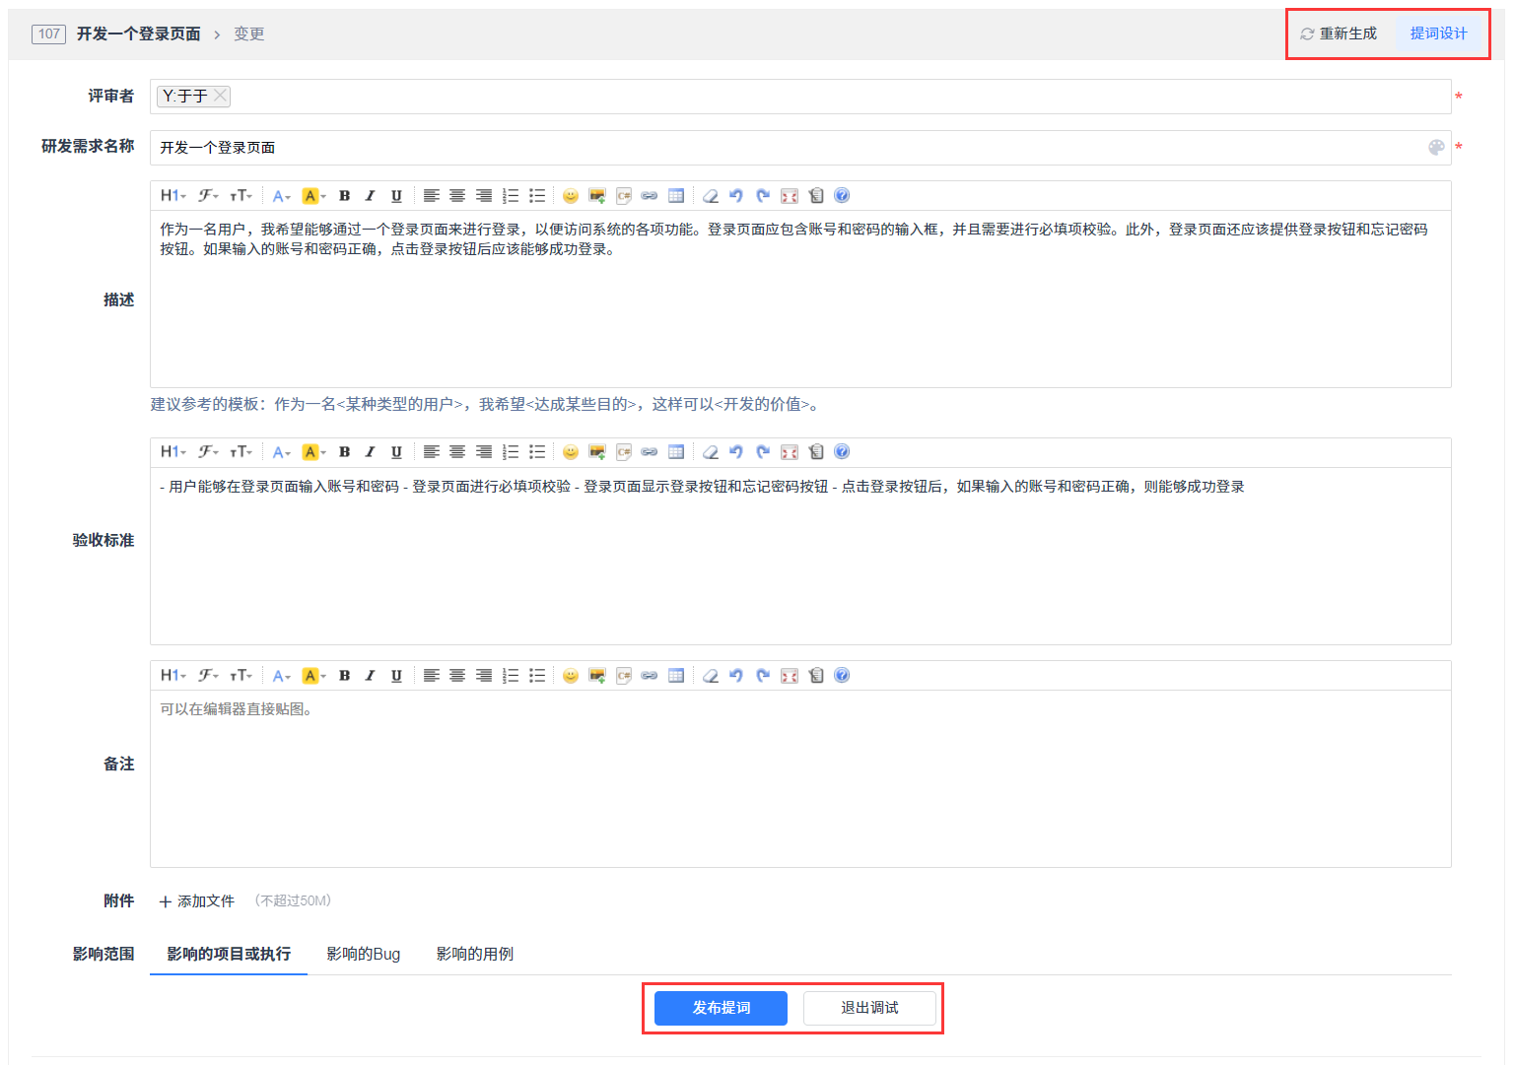Image resolution: width=1514 pixels, height=1065 pixels.
Task: Open H1 heading dropdown in 验收标准 editor
Action: tap(173, 452)
